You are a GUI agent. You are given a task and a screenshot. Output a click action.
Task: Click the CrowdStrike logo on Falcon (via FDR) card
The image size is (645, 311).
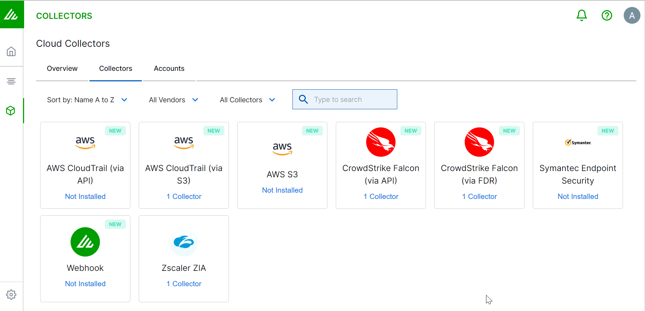(x=479, y=142)
